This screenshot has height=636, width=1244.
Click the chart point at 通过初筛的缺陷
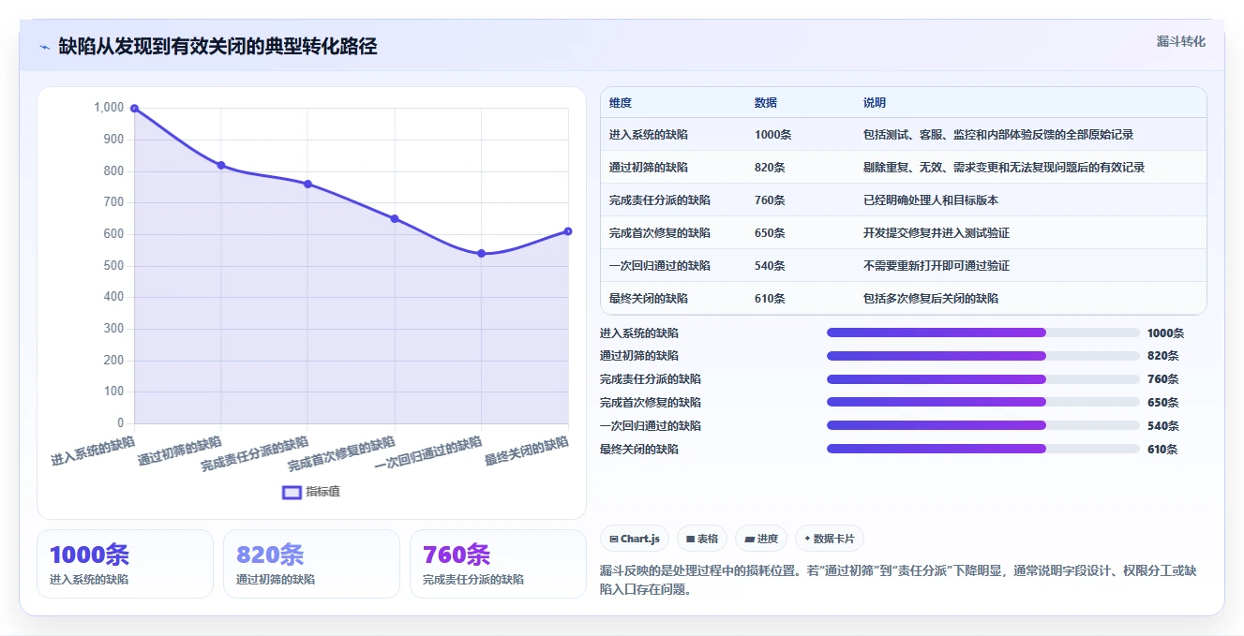click(x=221, y=165)
